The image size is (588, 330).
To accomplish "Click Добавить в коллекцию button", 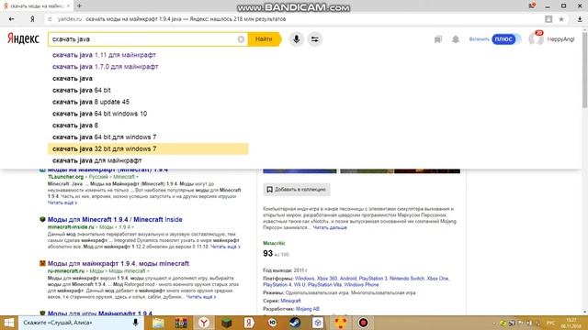I will click(297, 190).
